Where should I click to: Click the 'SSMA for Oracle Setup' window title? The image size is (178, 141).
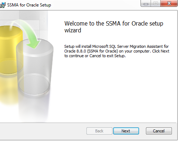29,5
